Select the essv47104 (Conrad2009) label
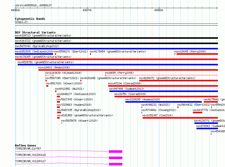This screenshot has width=225, height=167. [x=125, y=83]
